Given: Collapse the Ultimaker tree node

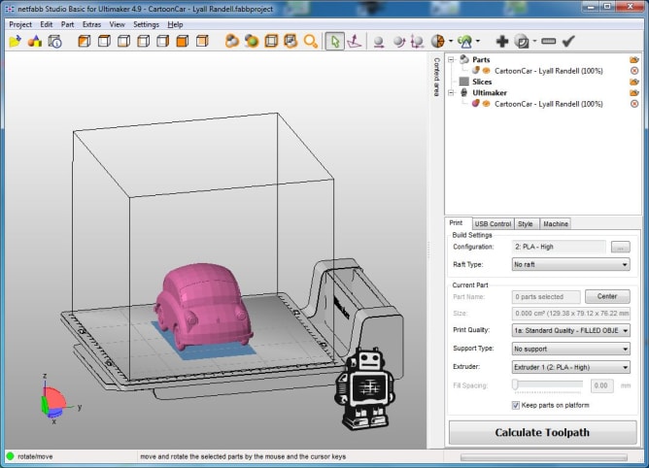Looking at the screenshot, I should pyautogui.click(x=451, y=92).
